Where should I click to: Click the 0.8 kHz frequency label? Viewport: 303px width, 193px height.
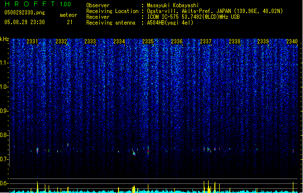tap(4, 135)
